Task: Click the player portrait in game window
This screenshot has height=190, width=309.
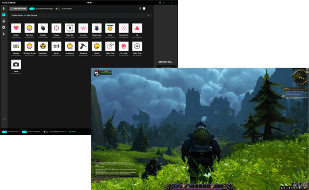Action: click(96, 73)
